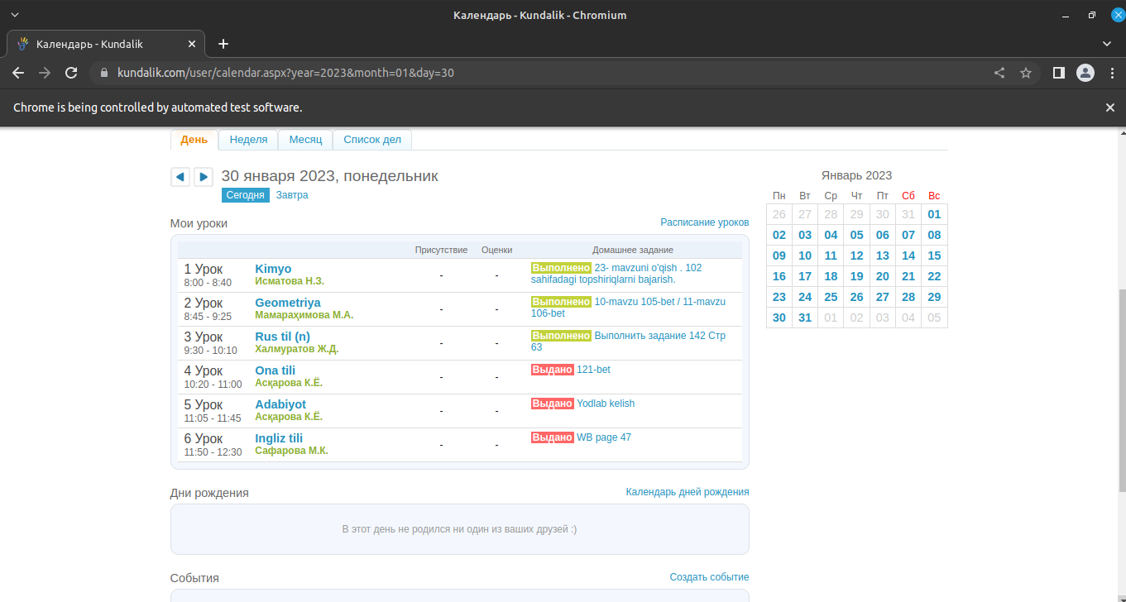Share this page icon
Screen dimensions: 1126x602
point(999,73)
